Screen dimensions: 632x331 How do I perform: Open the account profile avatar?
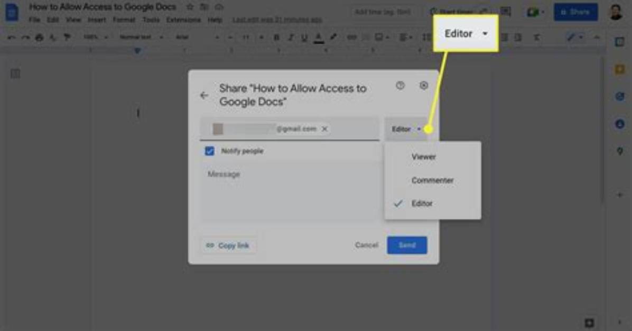616,12
